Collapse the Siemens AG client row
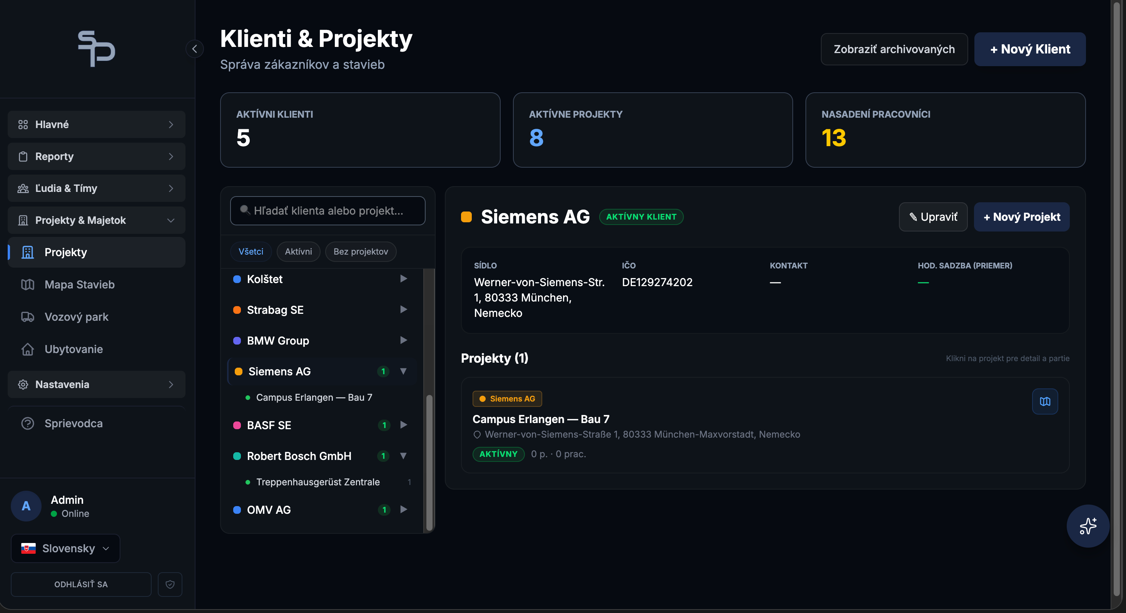The image size is (1126, 613). point(403,371)
